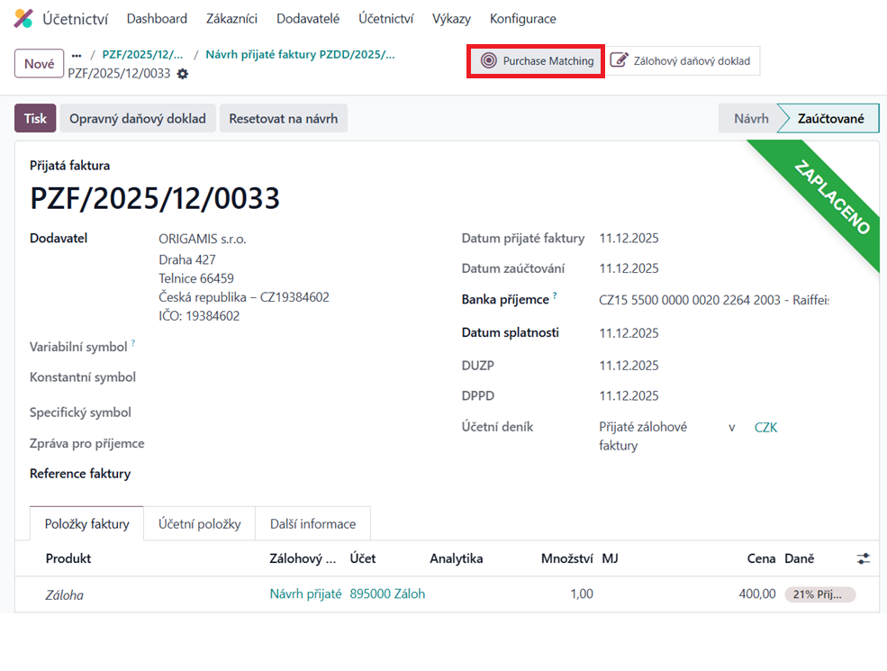Click the Odoo Účetnictví app logo icon
The width and height of the screenshot is (887, 671).
(23, 18)
